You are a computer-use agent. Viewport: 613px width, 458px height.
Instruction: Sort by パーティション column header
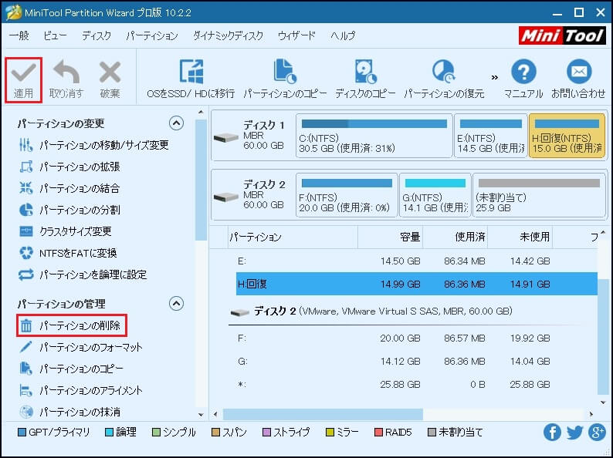point(293,237)
